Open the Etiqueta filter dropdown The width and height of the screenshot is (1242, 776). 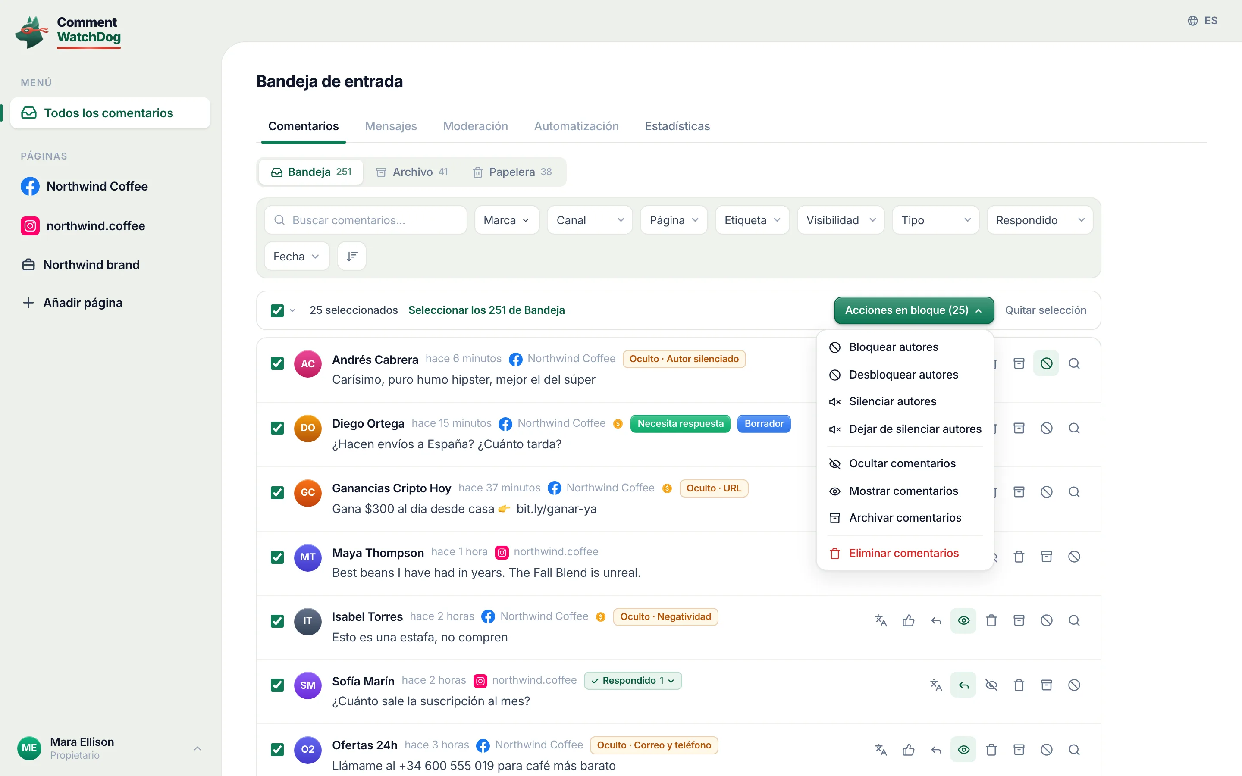coord(752,220)
